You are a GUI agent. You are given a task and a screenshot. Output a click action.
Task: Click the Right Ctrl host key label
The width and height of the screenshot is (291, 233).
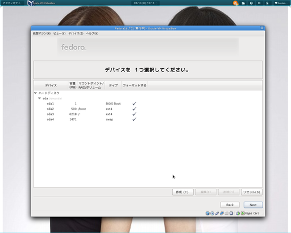pyautogui.click(x=252, y=213)
